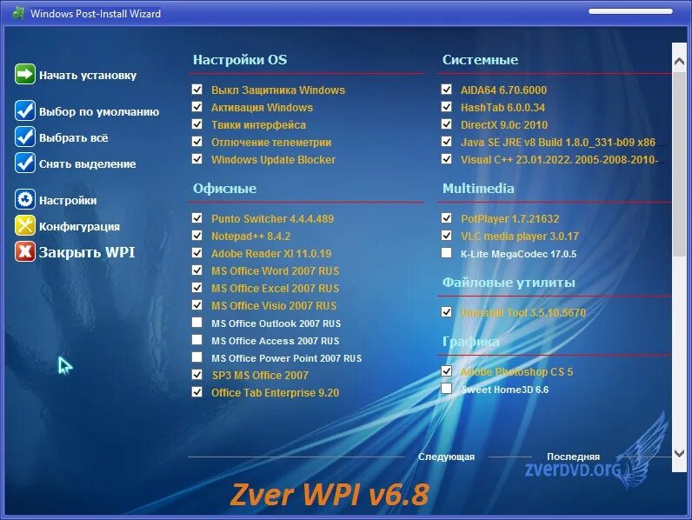Uncheck Windows Update Blocker checkbox
The width and height of the screenshot is (692, 520).
pyautogui.click(x=196, y=159)
